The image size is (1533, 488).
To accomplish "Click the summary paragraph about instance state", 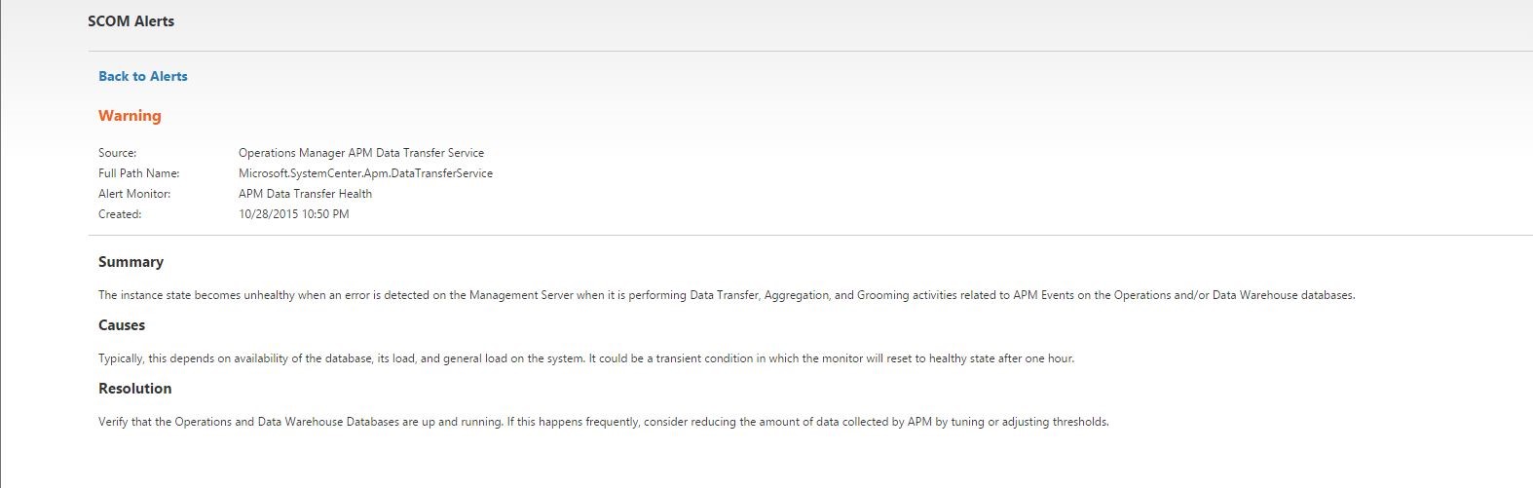I will coord(726,295).
